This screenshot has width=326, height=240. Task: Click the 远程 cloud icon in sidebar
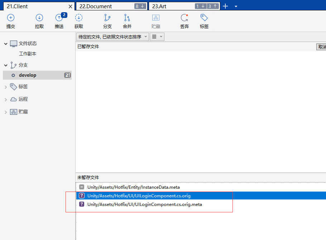coord(14,99)
